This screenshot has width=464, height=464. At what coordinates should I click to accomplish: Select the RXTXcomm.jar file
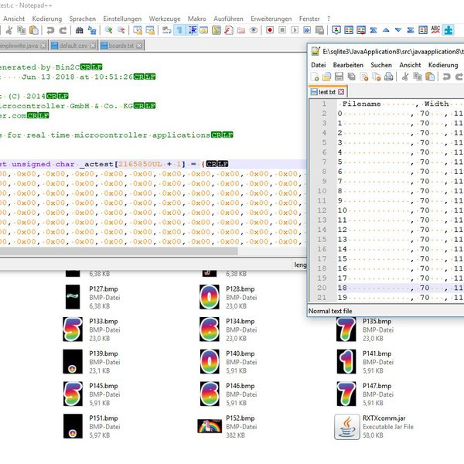click(348, 424)
